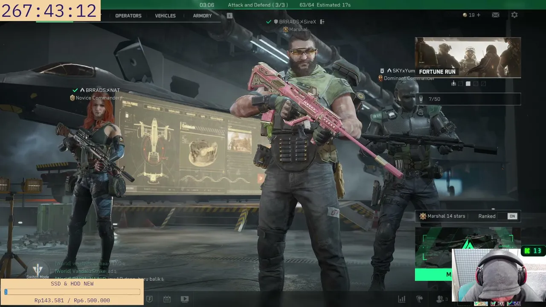Click the Attack and Defend (3/3) queue status
Viewport: 546px width, 307px height.
258,5
